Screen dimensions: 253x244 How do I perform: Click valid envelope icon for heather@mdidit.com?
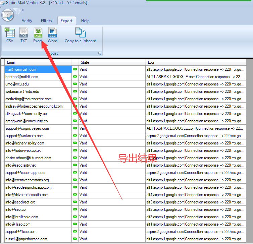(x=75, y=76)
